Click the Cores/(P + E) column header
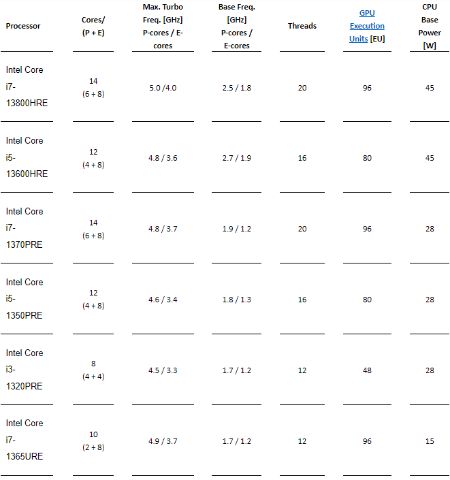Viewport: 450px width, 480px height. 93,26
